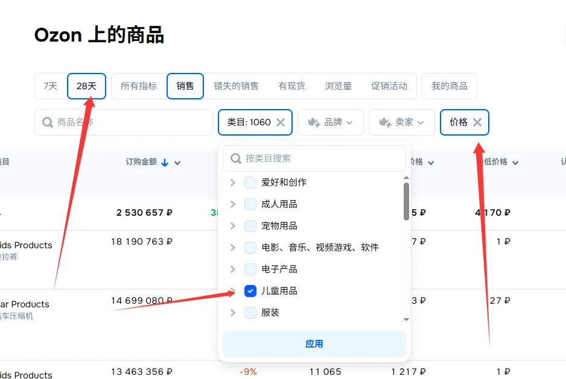Clear the 类目: 1060 filter with X
Image resolution: width=566 pixels, height=379 pixels.
pyautogui.click(x=281, y=122)
